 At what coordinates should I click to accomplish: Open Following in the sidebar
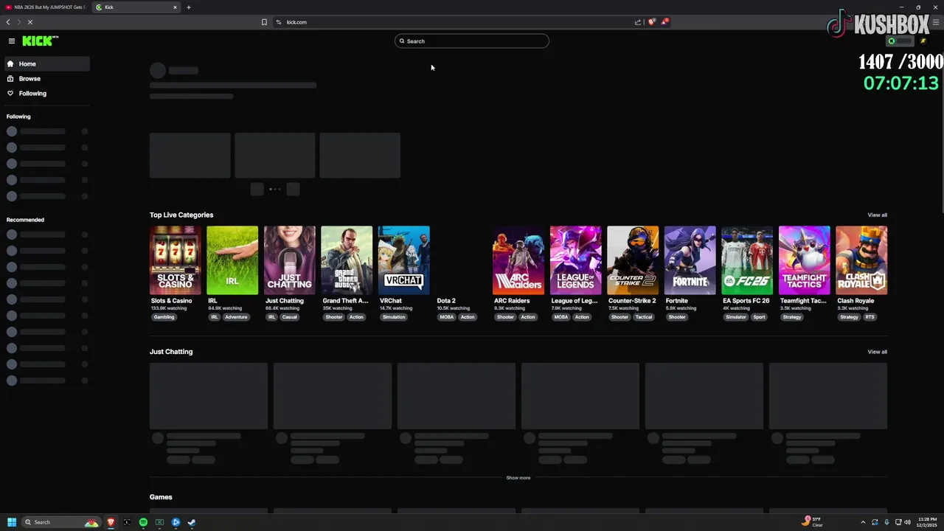click(x=47, y=94)
